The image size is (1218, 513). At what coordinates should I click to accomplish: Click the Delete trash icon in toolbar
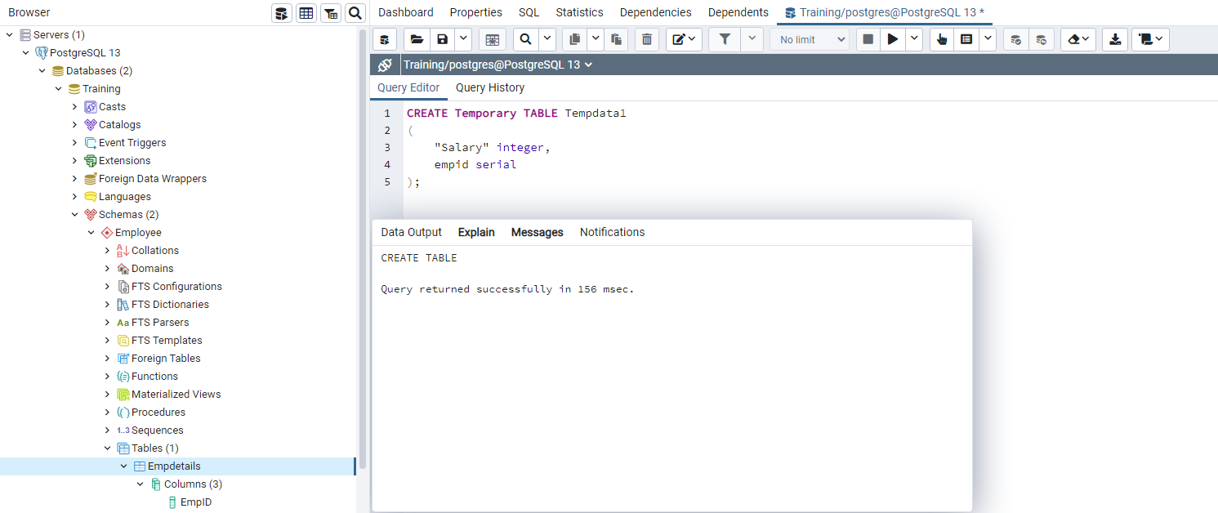point(646,39)
